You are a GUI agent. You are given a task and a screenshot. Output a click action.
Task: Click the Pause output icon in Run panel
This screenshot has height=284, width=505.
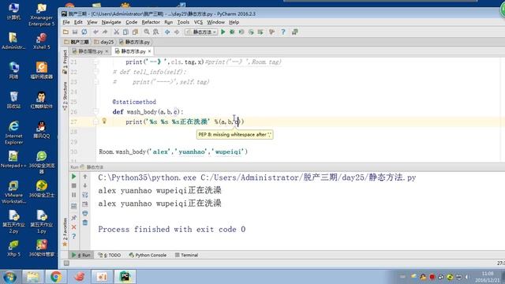coord(73,195)
